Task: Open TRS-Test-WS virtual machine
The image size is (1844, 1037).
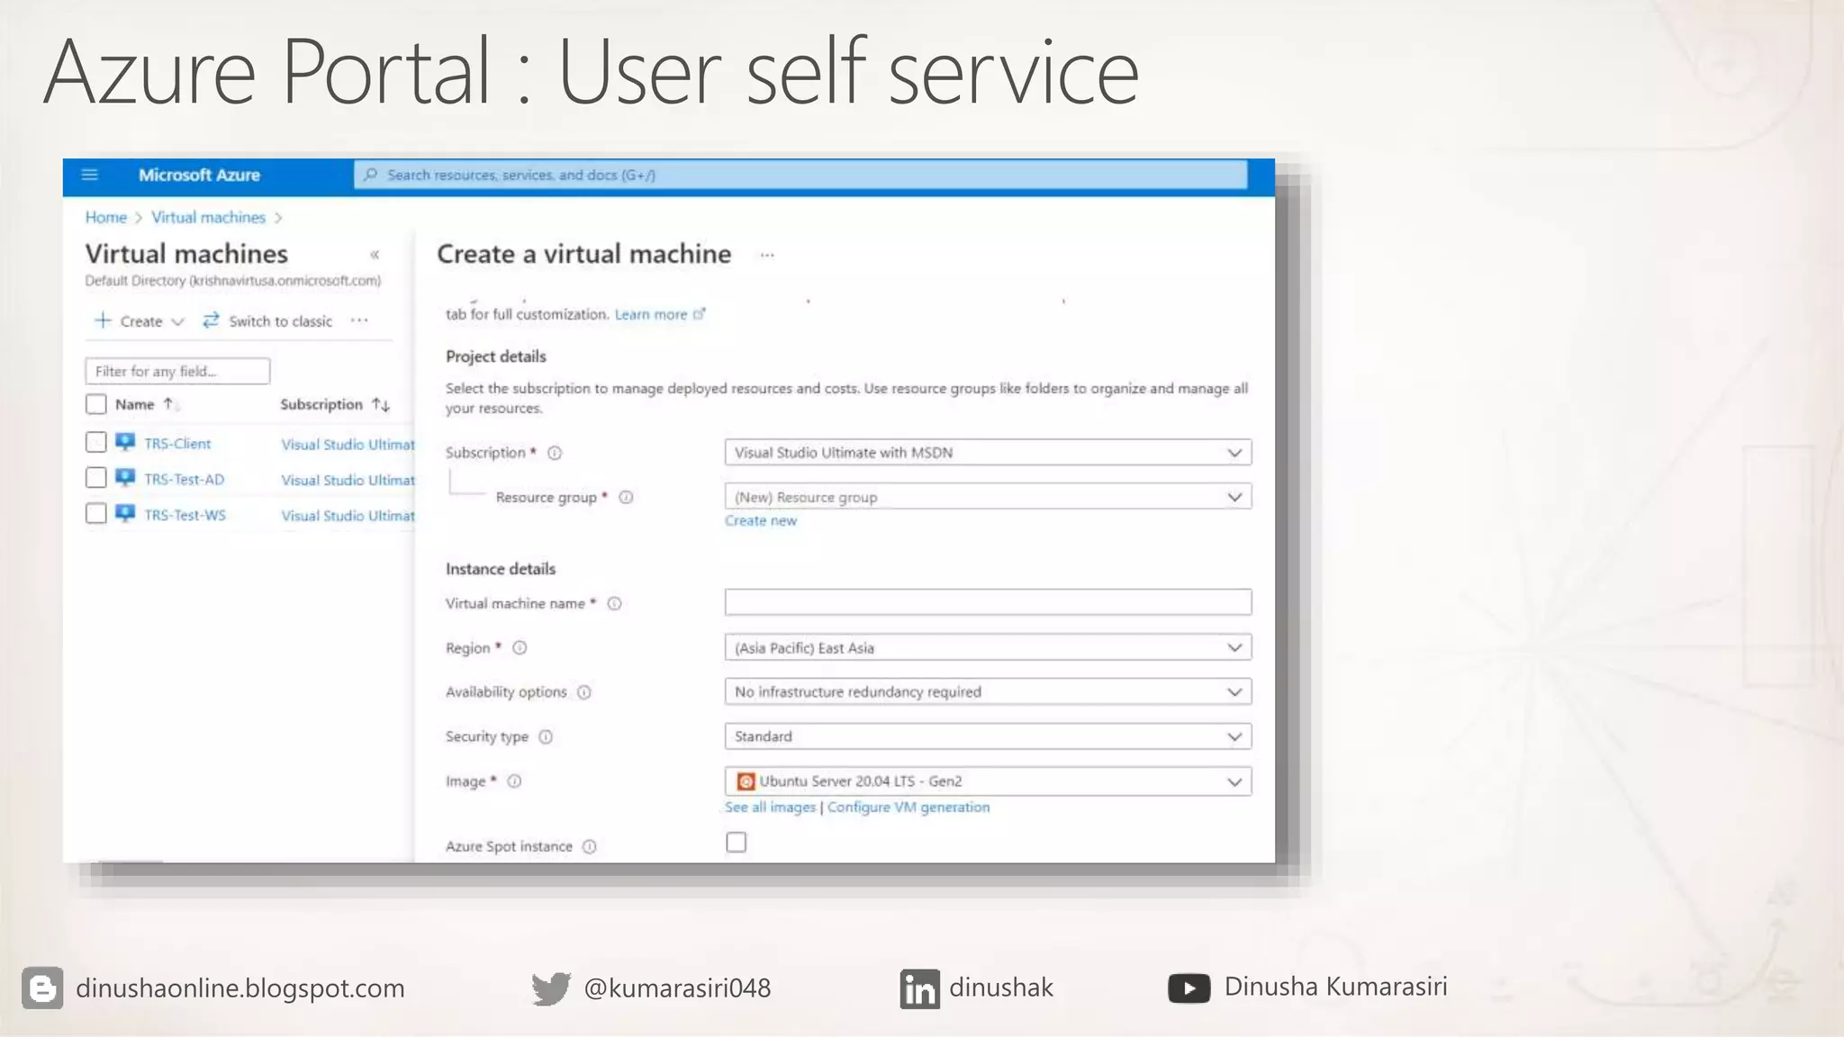Action: pos(185,515)
